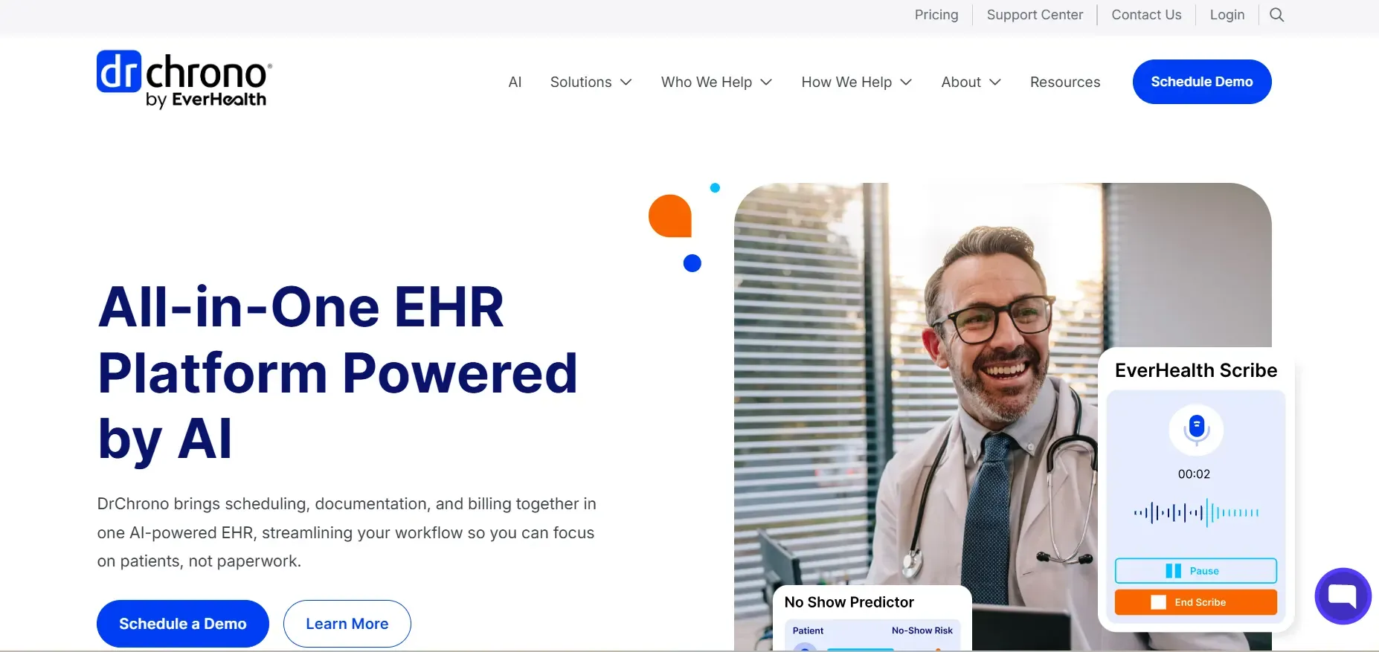Open the Contact Us link
This screenshot has height=652, width=1379.
(1146, 15)
